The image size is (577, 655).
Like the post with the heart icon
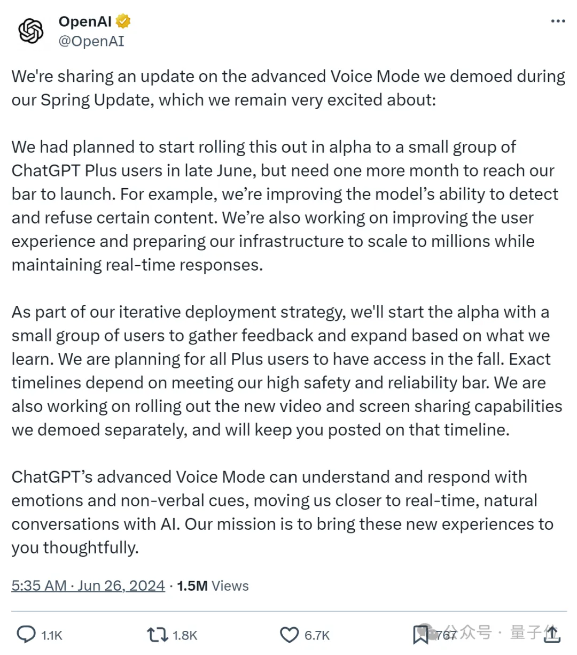[289, 635]
